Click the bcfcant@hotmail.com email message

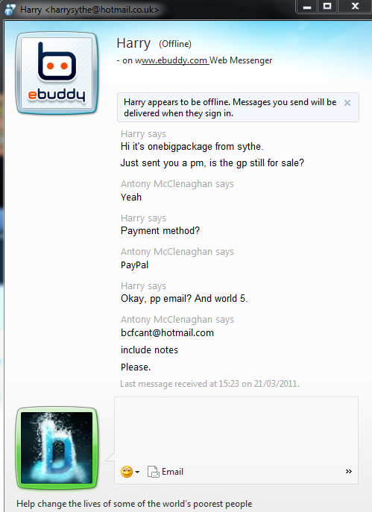coord(167,333)
